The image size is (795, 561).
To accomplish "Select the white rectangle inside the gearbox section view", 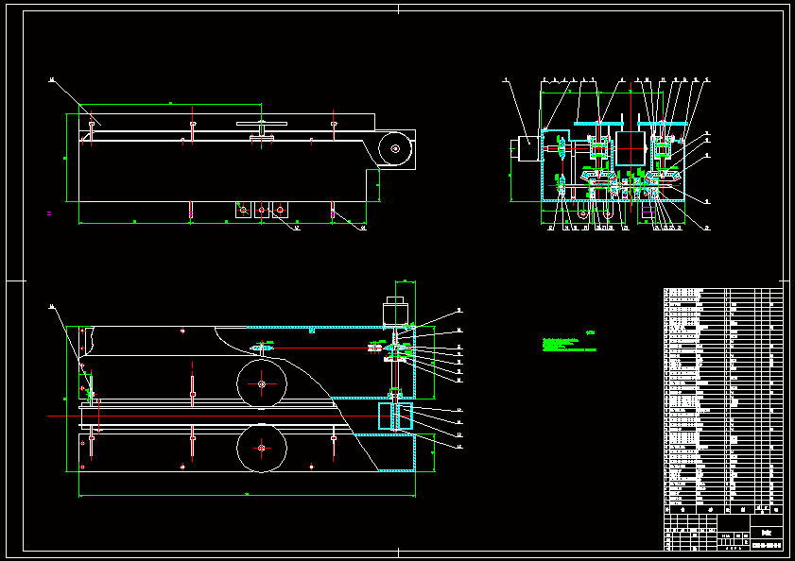I will (x=631, y=148).
